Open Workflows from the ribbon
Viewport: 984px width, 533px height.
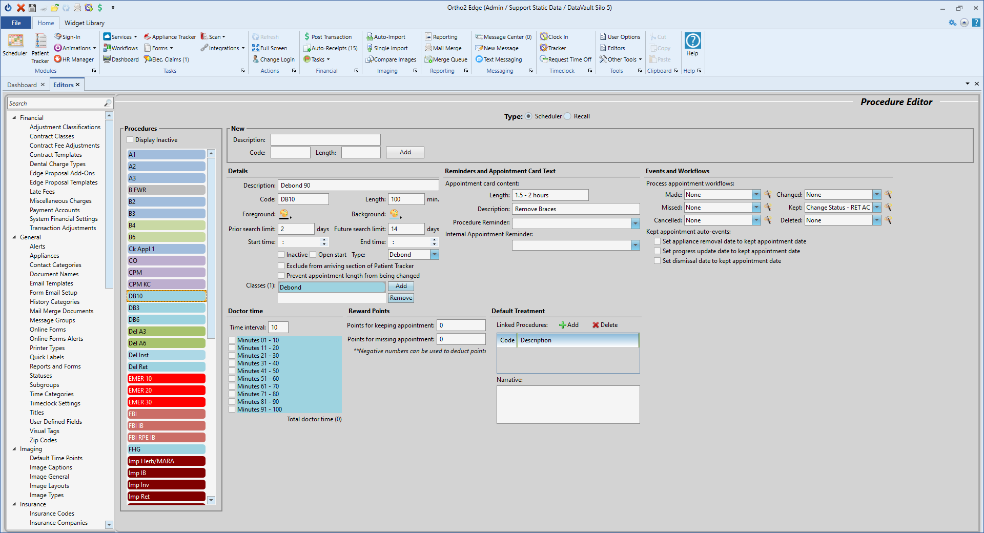coord(120,48)
